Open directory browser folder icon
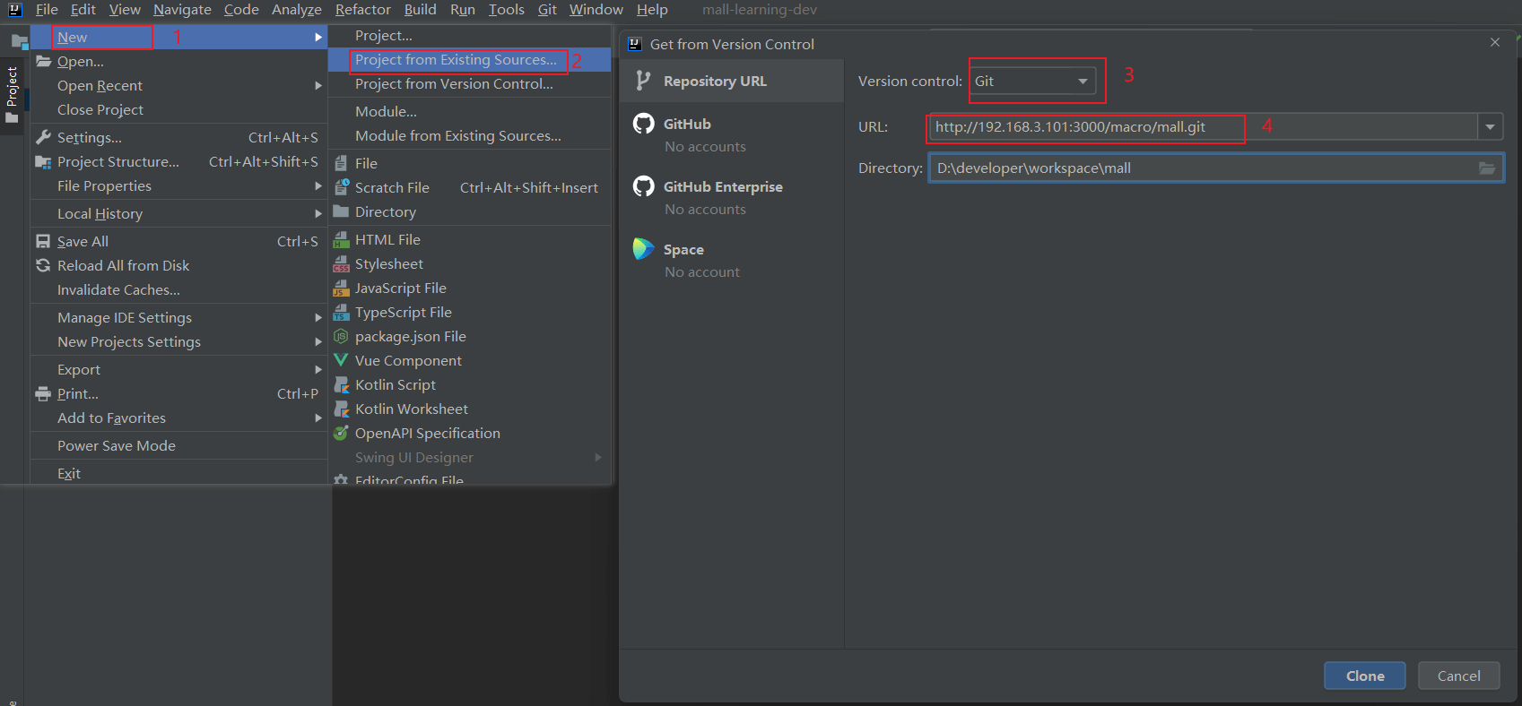Viewport: 1522px width, 706px height. (1486, 168)
